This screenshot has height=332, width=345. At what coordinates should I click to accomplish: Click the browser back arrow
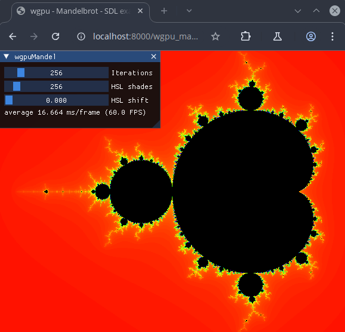tap(13, 36)
